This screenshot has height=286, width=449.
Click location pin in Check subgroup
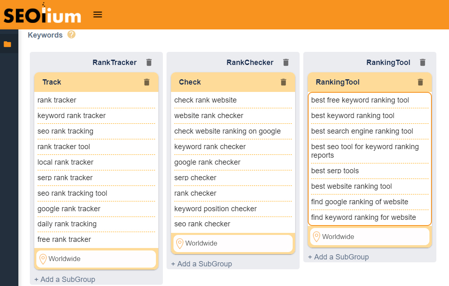click(180, 244)
